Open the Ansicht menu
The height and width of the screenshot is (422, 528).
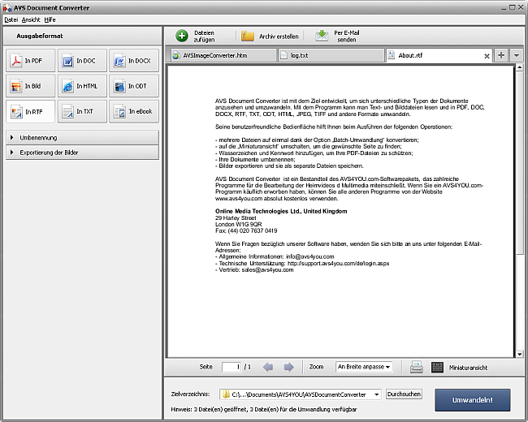tap(31, 19)
